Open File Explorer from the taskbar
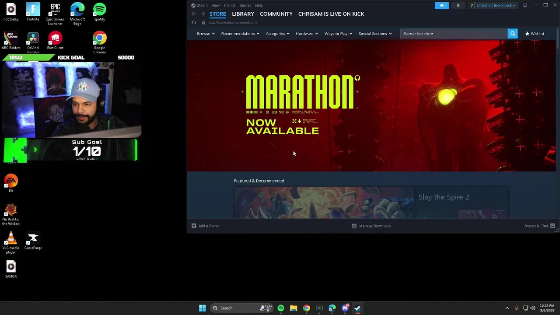 tap(294, 308)
